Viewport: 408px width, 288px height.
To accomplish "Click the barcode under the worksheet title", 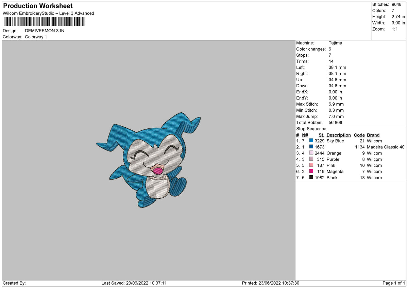I will pos(44,22).
